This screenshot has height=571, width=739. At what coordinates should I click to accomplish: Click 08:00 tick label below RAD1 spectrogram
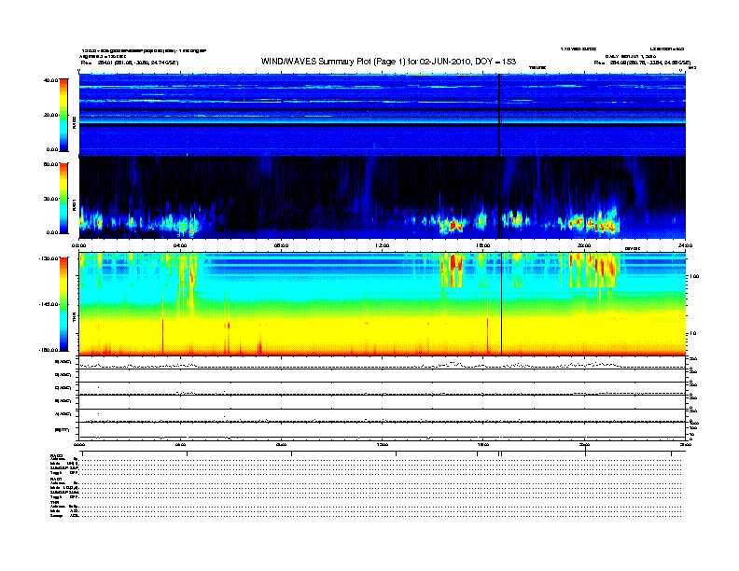pyautogui.click(x=282, y=245)
